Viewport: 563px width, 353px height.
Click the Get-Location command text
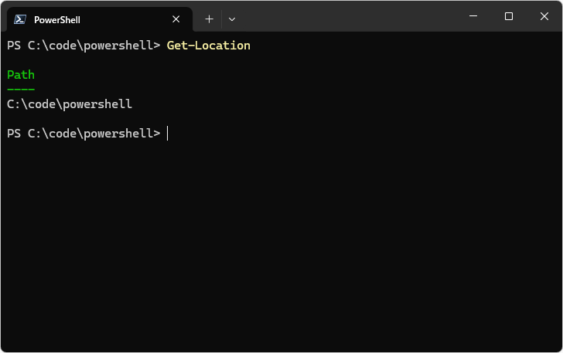coord(209,46)
